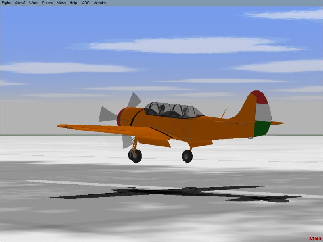Click the white runway stripe marking
This screenshot has width=323, height=242.
81,184
